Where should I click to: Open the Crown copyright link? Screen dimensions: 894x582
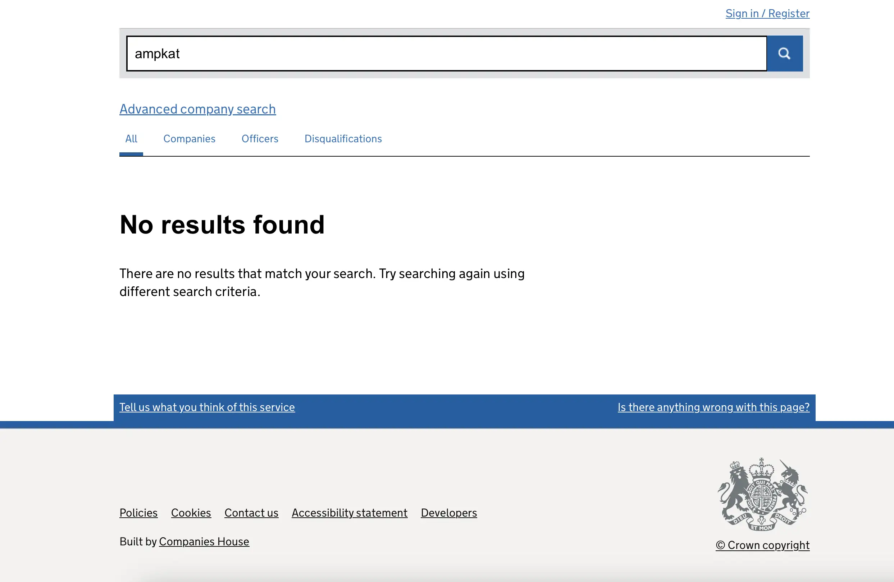(x=762, y=545)
